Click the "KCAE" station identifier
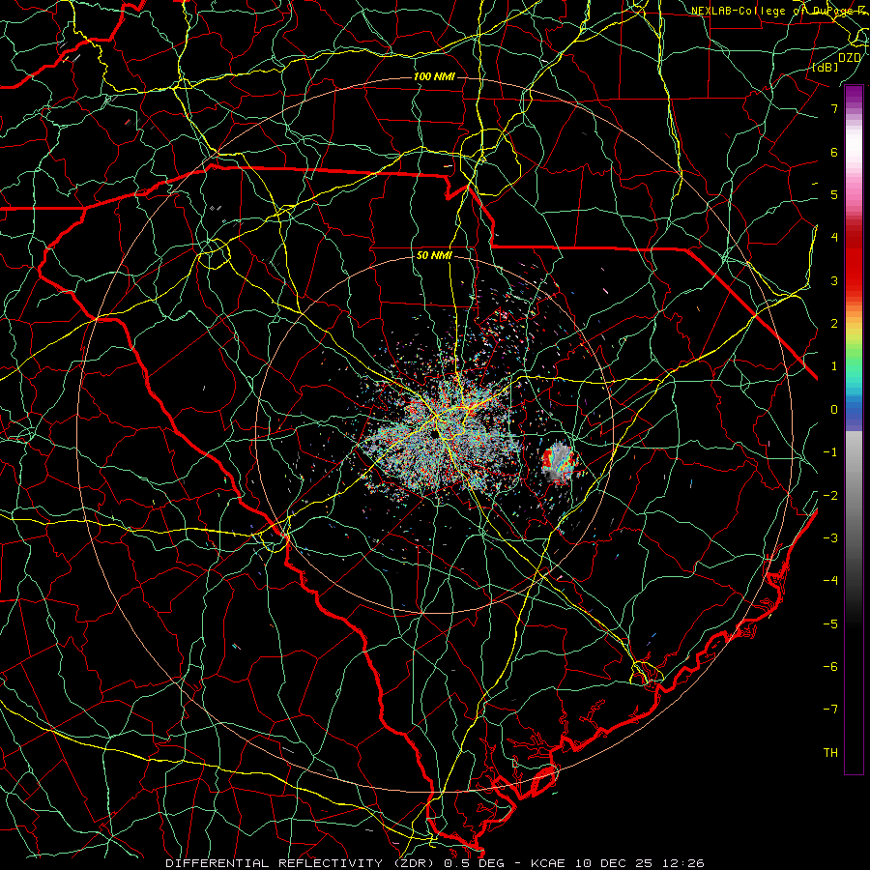 (548, 863)
